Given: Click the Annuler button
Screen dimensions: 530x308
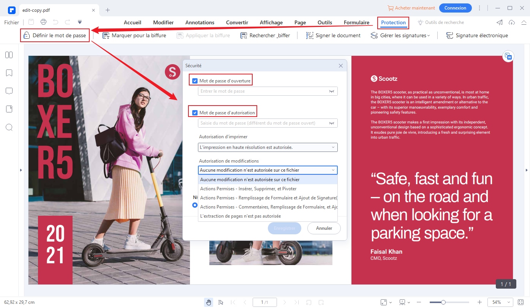Looking at the screenshot, I should tap(324, 228).
